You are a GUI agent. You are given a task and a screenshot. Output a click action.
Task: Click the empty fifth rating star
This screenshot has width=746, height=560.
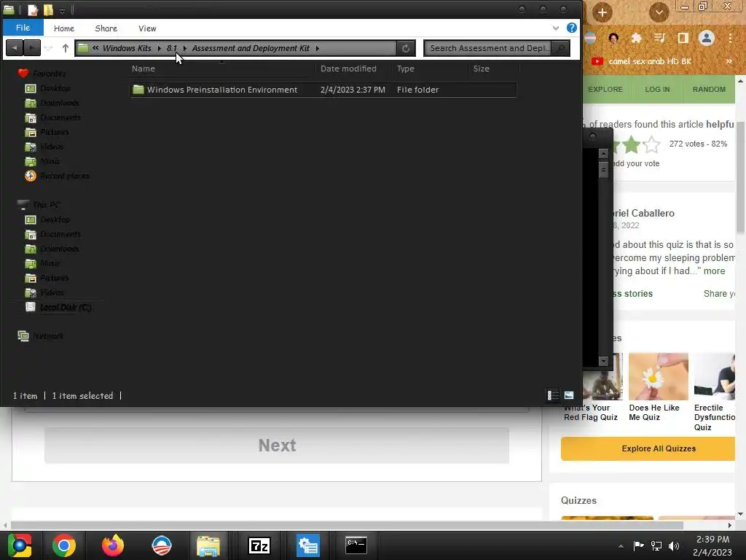[x=652, y=144]
